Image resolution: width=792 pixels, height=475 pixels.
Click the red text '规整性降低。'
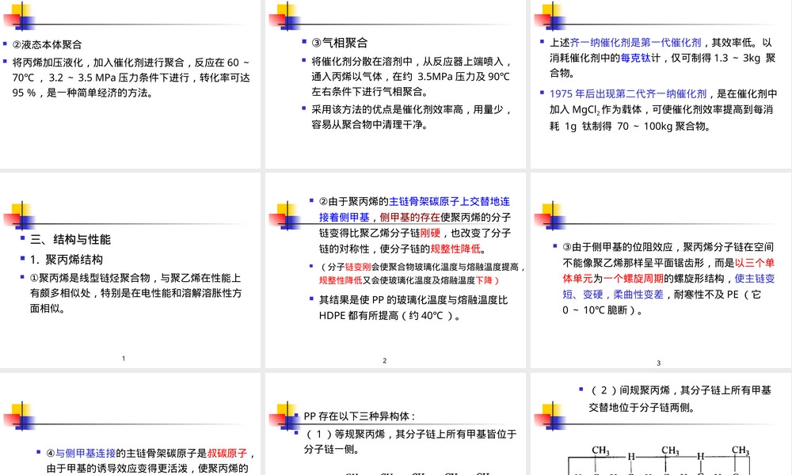point(458,249)
